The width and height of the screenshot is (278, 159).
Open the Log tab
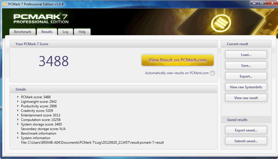coord(65,32)
